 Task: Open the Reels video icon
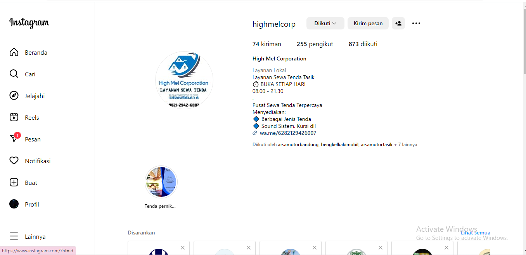(14, 117)
